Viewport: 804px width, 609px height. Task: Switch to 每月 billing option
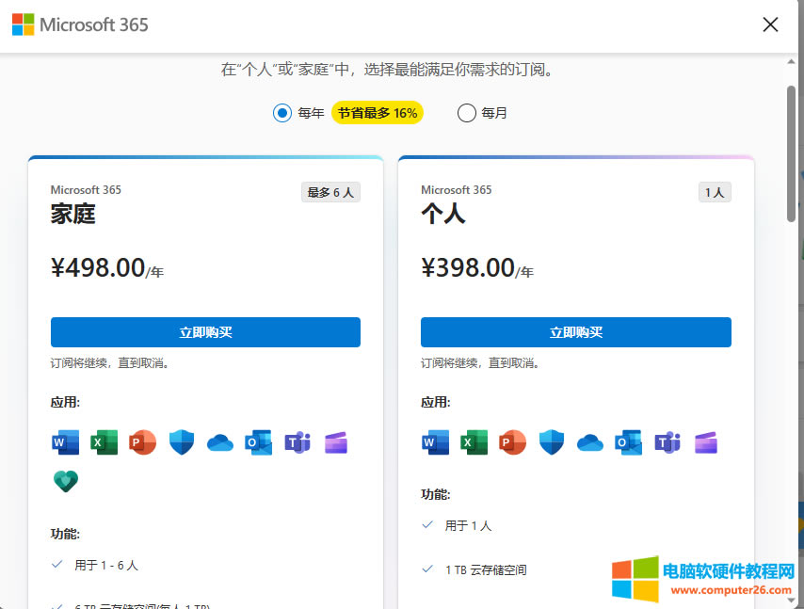pos(466,113)
